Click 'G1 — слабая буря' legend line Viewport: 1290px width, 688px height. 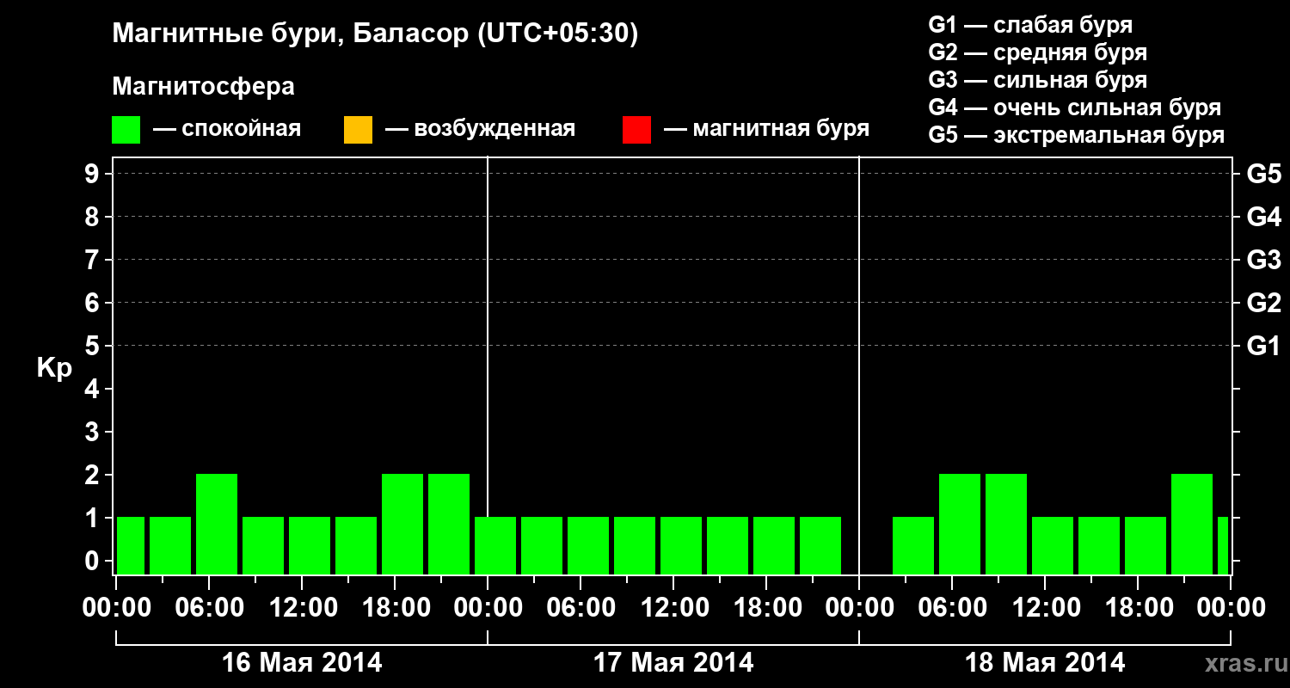click(1030, 25)
